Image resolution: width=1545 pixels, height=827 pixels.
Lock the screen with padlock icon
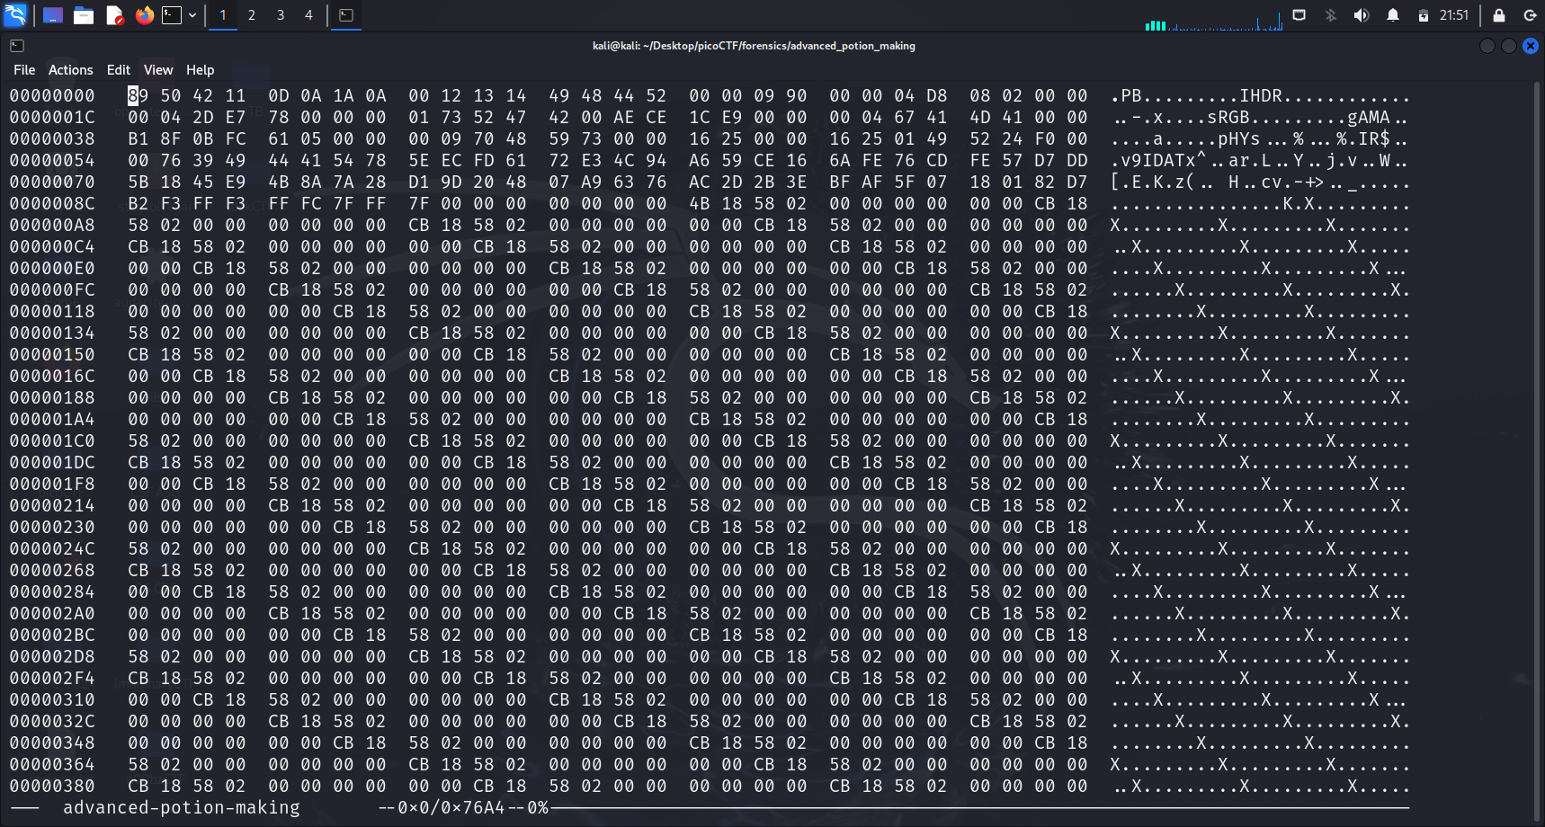click(x=1499, y=15)
